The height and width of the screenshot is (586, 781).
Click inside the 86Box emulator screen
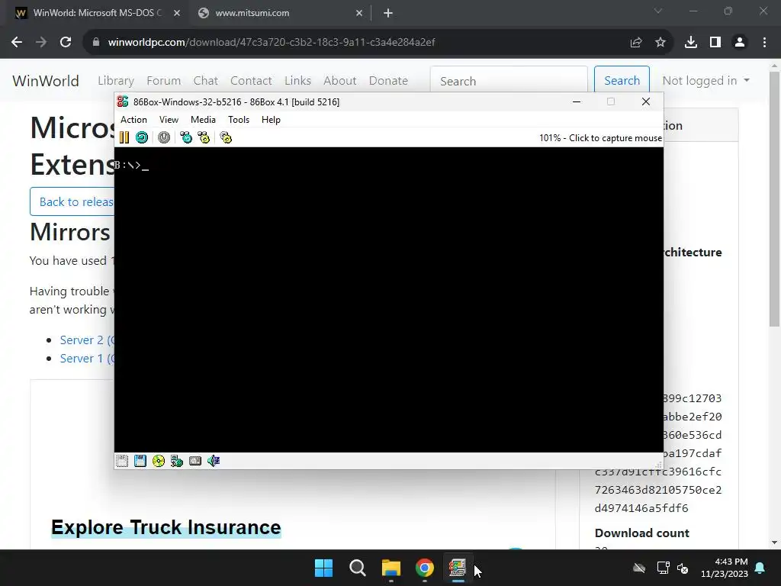tap(388, 299)
